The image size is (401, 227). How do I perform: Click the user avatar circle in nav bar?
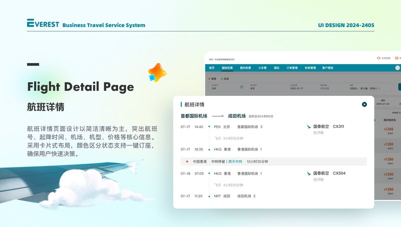[397, 68]
